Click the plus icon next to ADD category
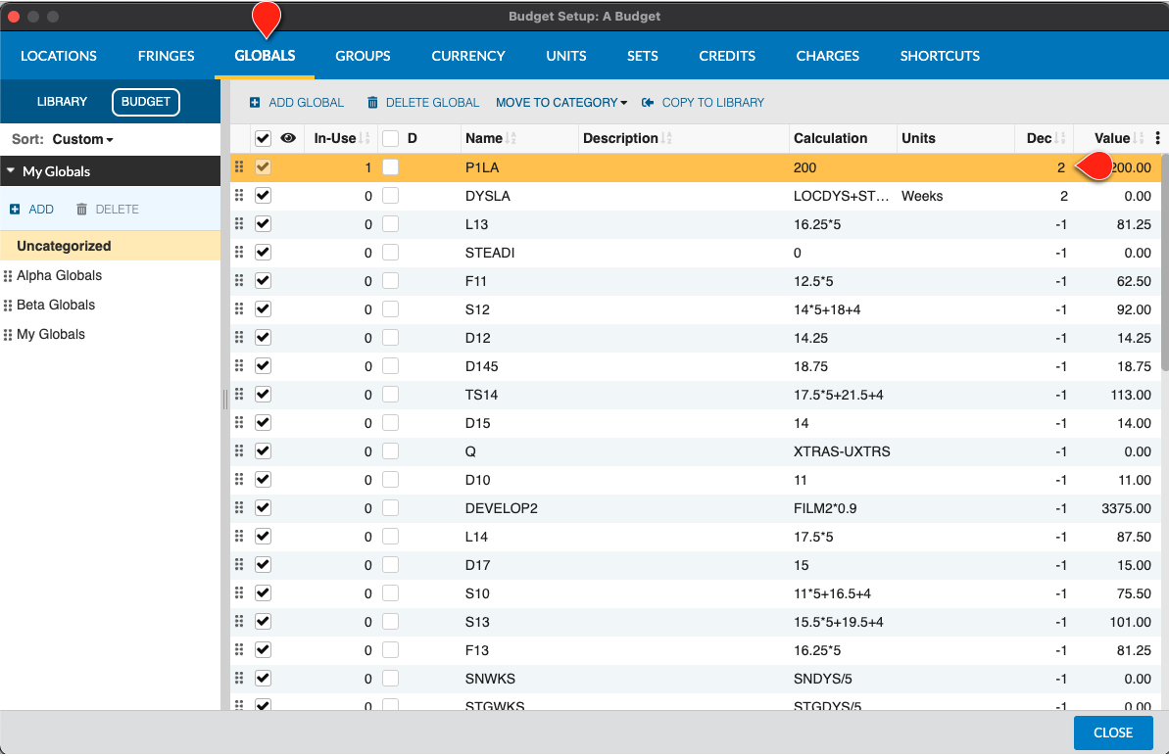This screenshot has width=1169, height=756. 15,210
